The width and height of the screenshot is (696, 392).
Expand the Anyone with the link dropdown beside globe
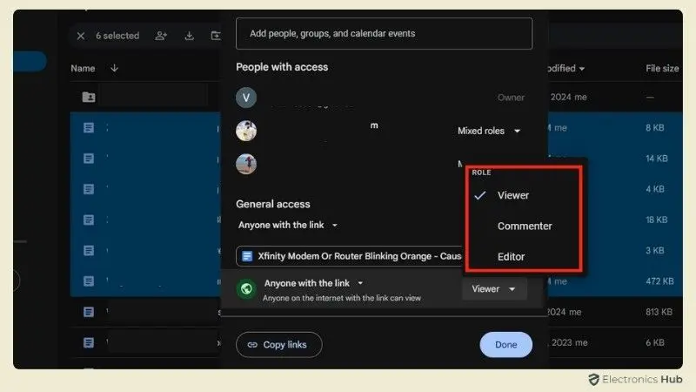314,283
